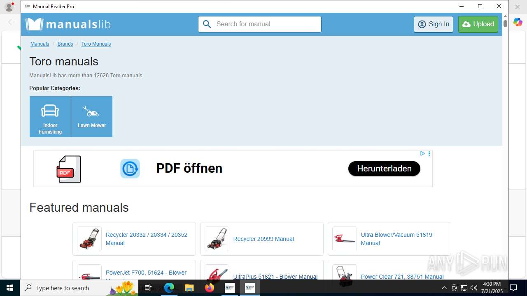
Task: Switch to active Manual Reader Pro taskbar app
Action: point(250,288)
